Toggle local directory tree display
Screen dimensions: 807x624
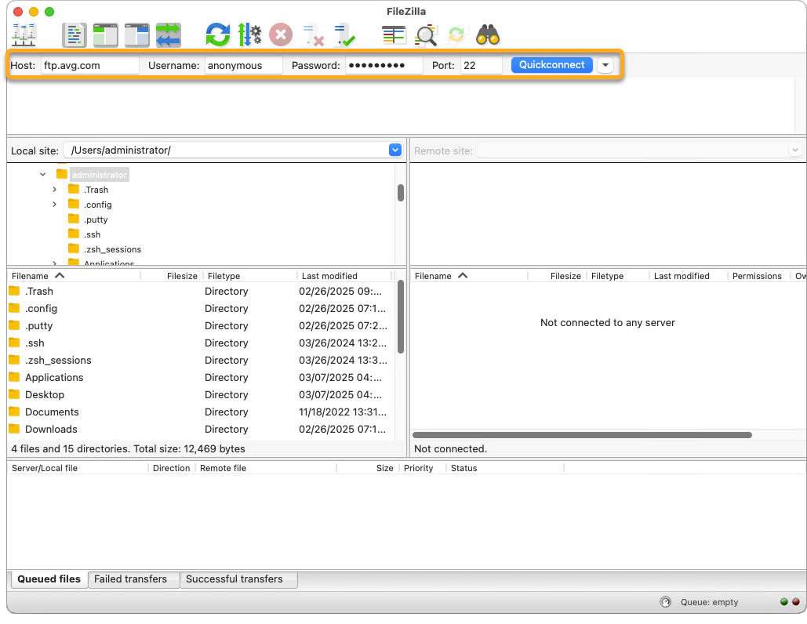click(x=105, y=34)
